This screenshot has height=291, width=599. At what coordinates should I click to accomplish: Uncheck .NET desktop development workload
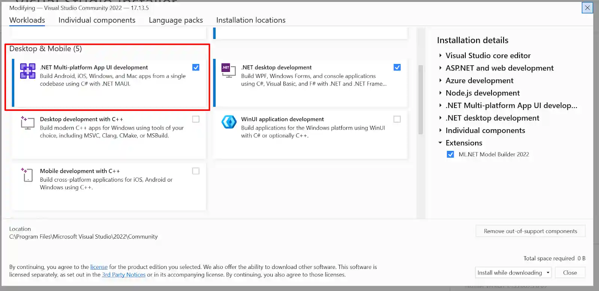click(x=397, y=67)
